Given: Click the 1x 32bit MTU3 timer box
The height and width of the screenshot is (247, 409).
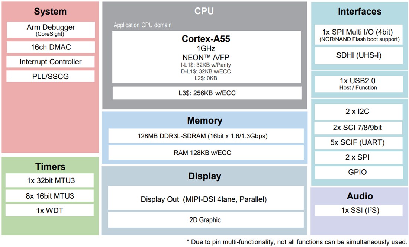Looking at the screenshot, I should click(x=49, y=181).
